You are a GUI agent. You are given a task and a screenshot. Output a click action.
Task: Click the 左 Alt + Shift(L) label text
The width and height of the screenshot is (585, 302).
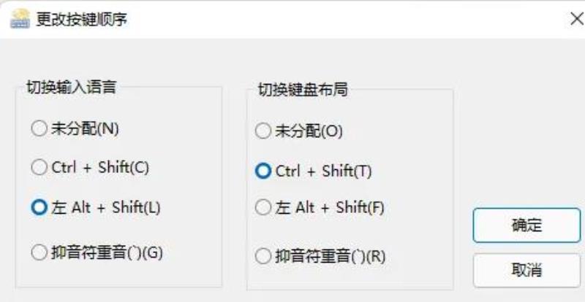[106, 208]
